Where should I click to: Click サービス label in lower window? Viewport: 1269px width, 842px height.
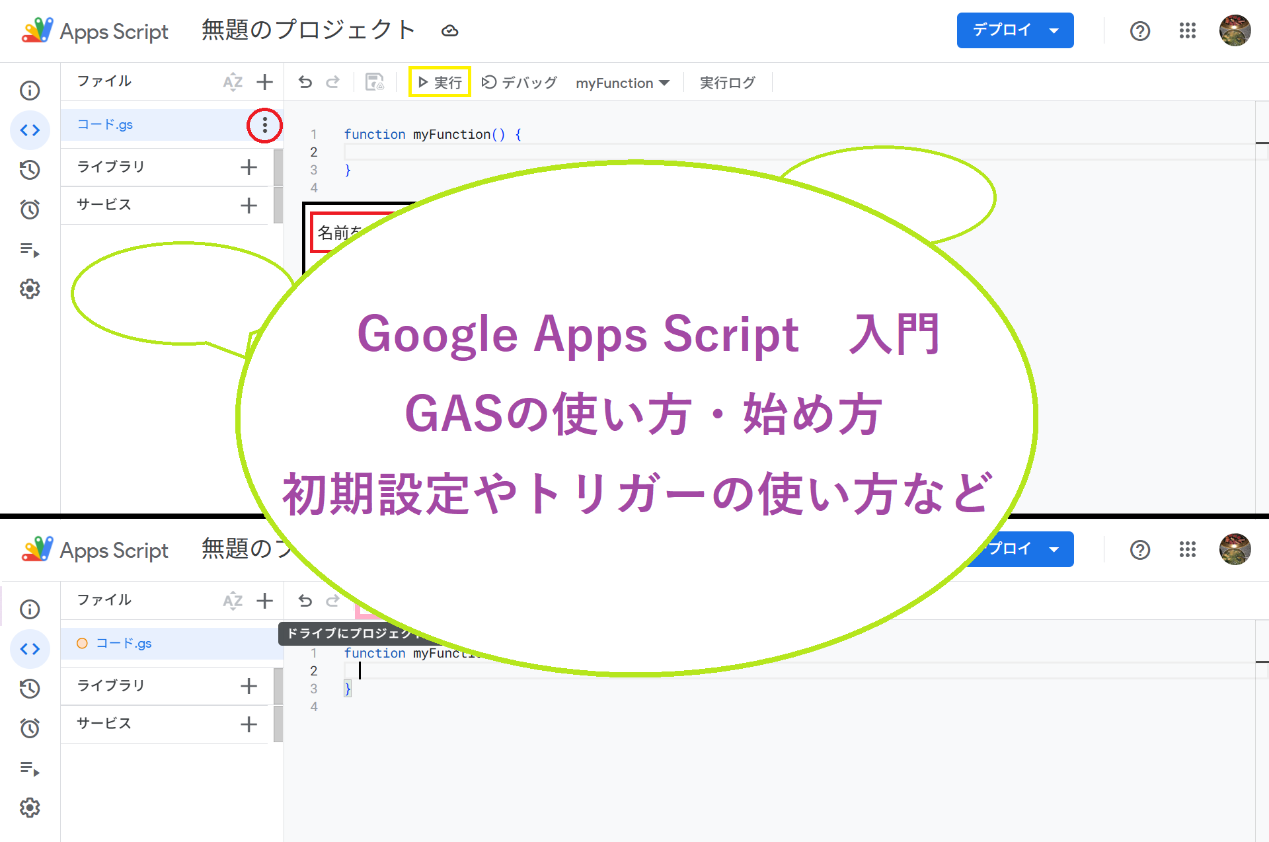tap(104, 724)
